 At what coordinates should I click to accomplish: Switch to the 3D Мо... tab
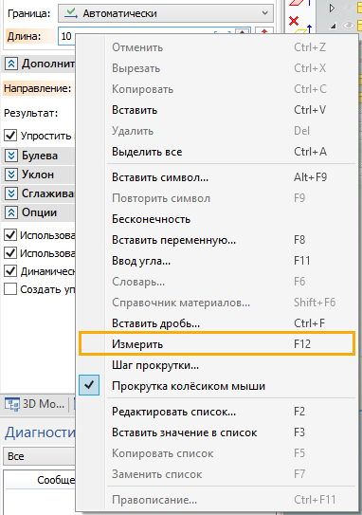click(x=35, y=404)
